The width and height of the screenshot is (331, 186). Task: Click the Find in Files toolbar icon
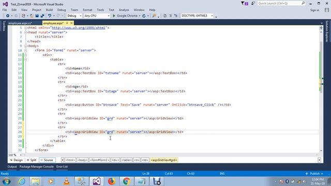pos(154,16)
